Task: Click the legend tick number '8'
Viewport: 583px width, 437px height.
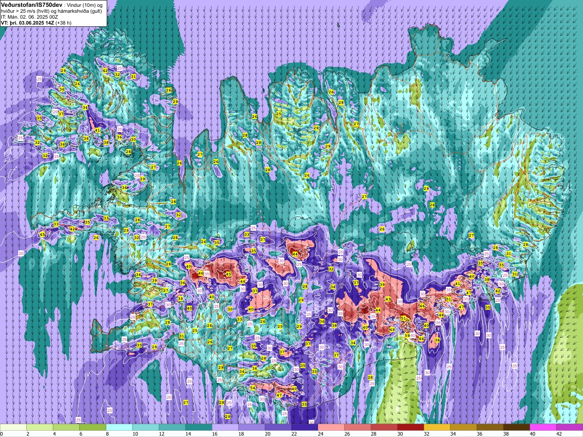Action: click(x=107, y=434)
